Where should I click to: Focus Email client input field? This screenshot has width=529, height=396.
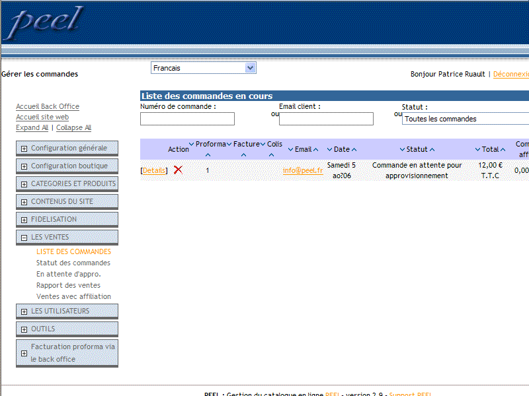[x=326, y=119]
